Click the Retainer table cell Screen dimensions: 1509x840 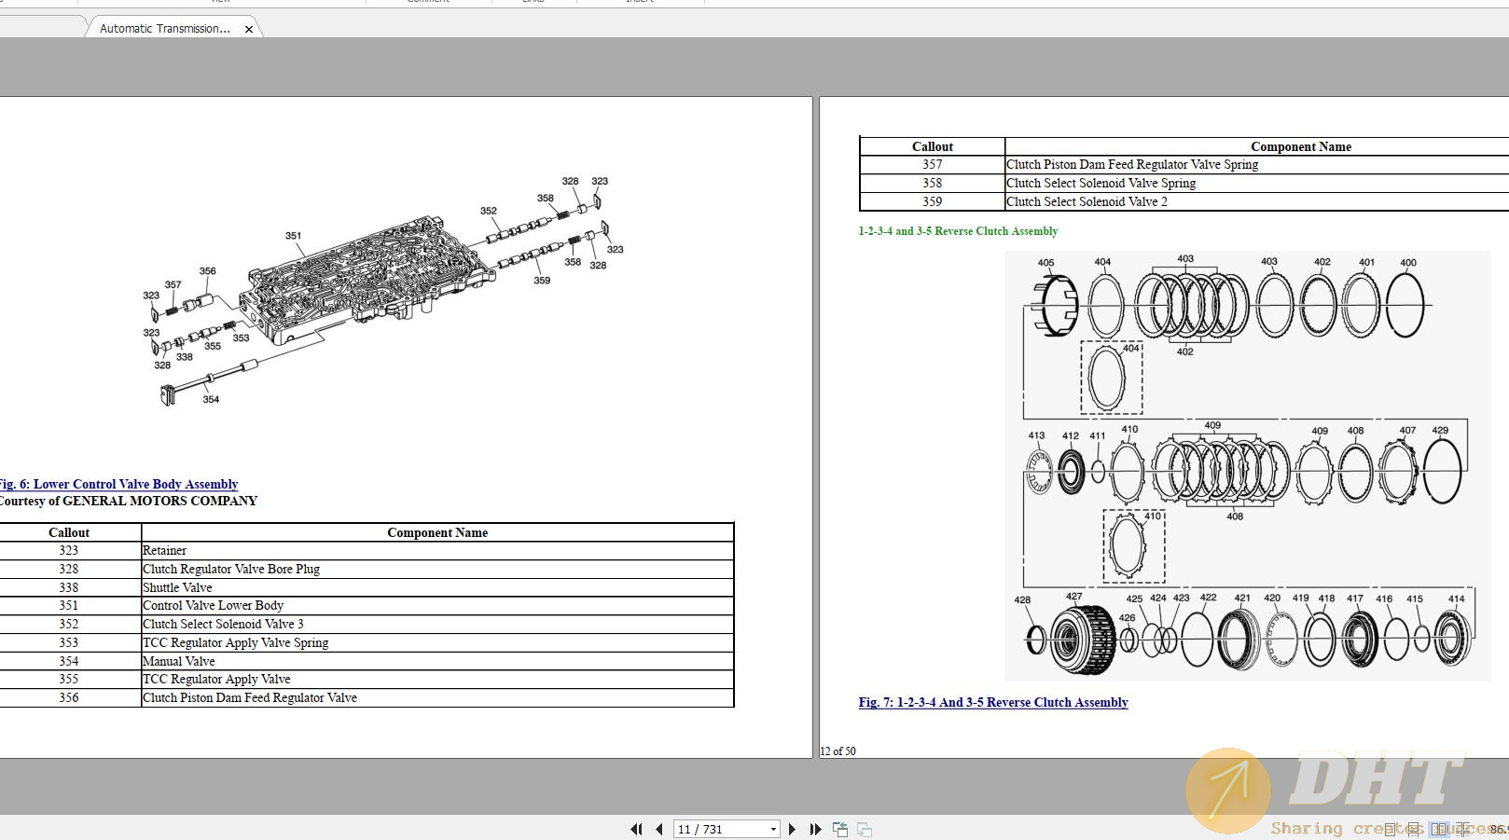[437, 550]
